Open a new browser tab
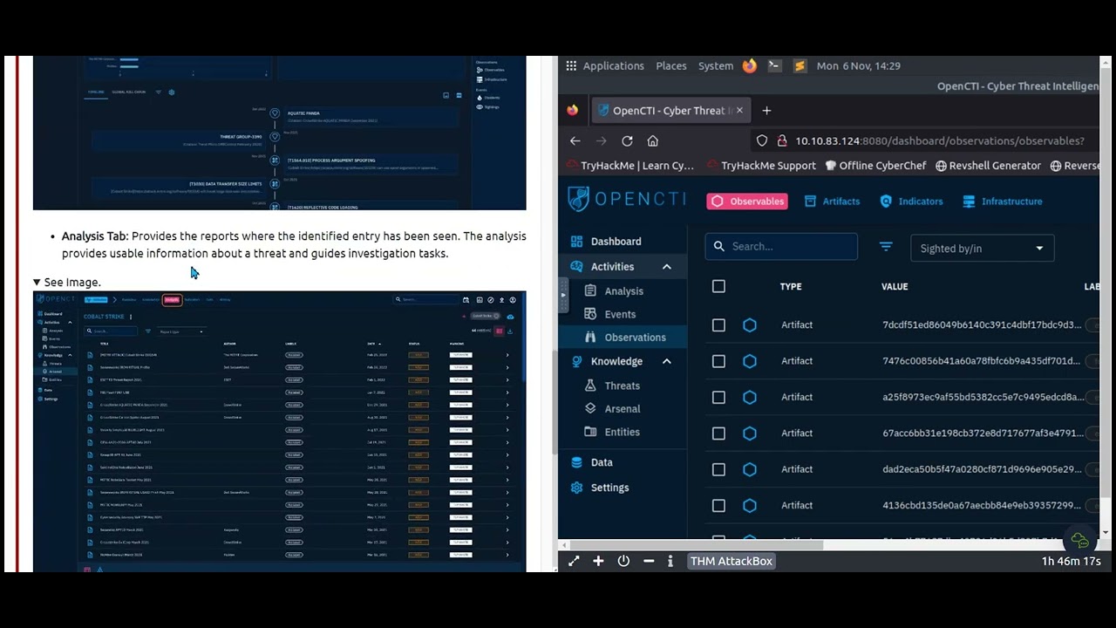Viewport: 1116px width, 628px height. tap(766, 111)
